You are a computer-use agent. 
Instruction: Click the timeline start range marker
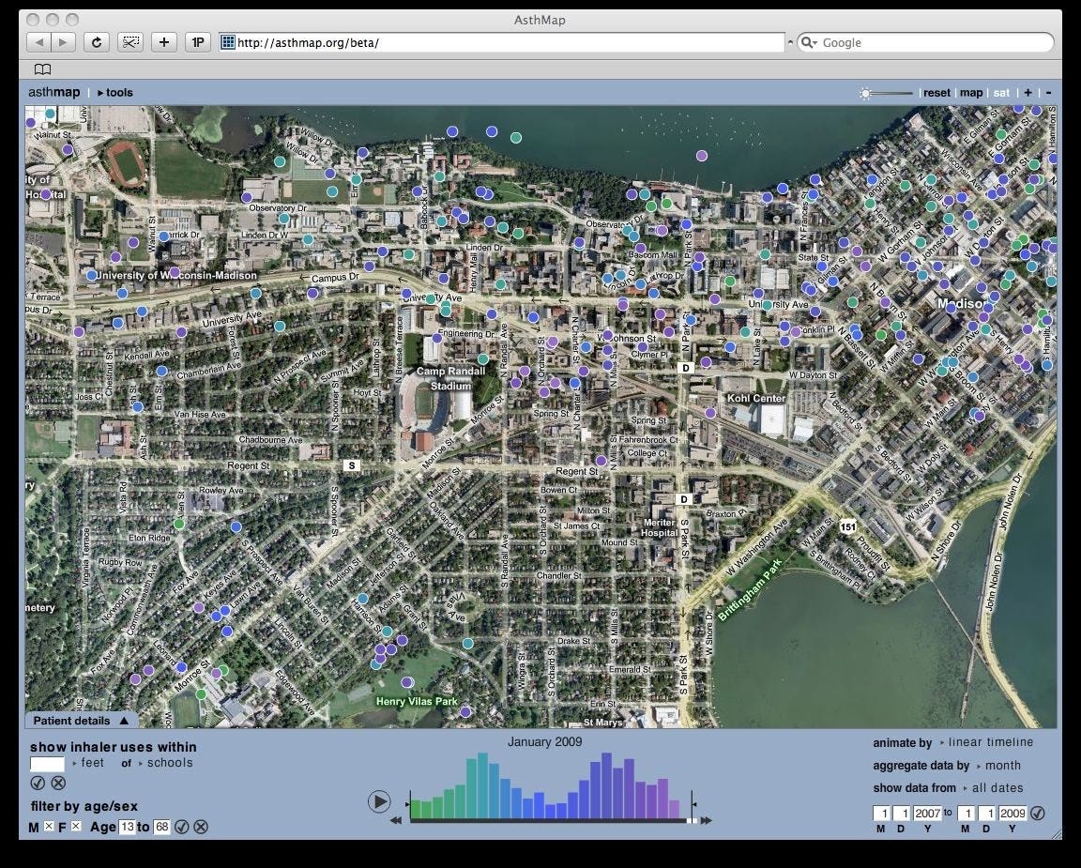coord(408,804)
